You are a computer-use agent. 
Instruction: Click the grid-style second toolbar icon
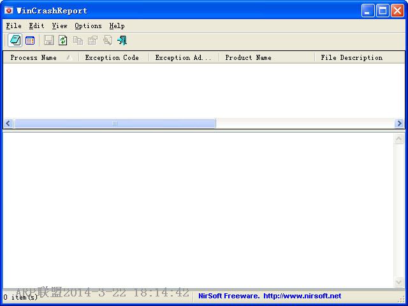(30, 40)
